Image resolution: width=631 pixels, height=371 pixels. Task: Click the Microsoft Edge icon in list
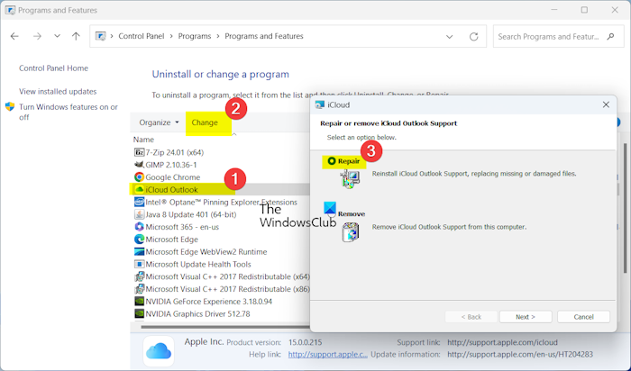[x=139, y=240]
